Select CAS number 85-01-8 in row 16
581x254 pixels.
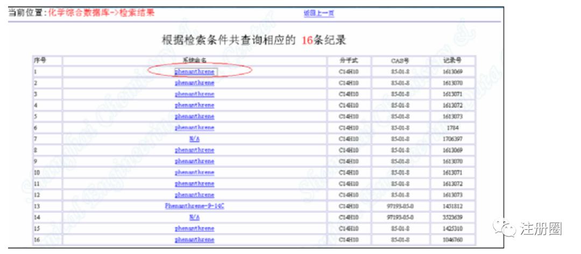coord(400,240)
